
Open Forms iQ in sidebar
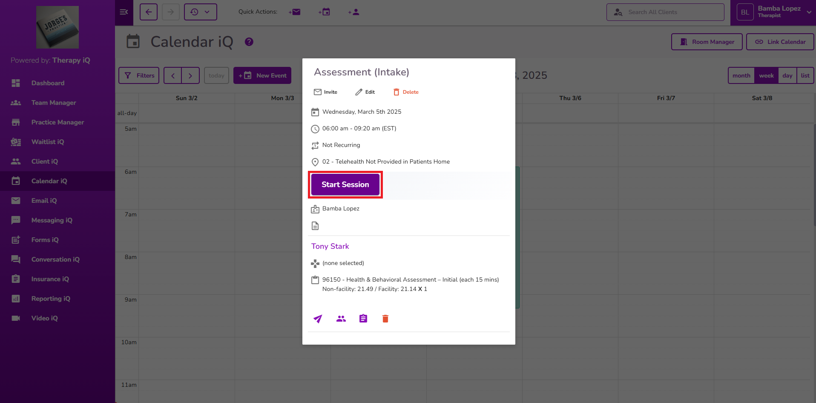(57, 240)
